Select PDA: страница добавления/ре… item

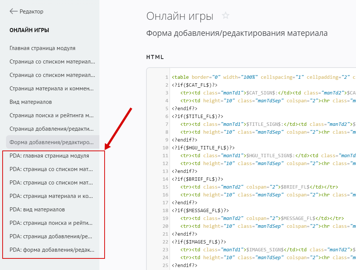[52, 236]
